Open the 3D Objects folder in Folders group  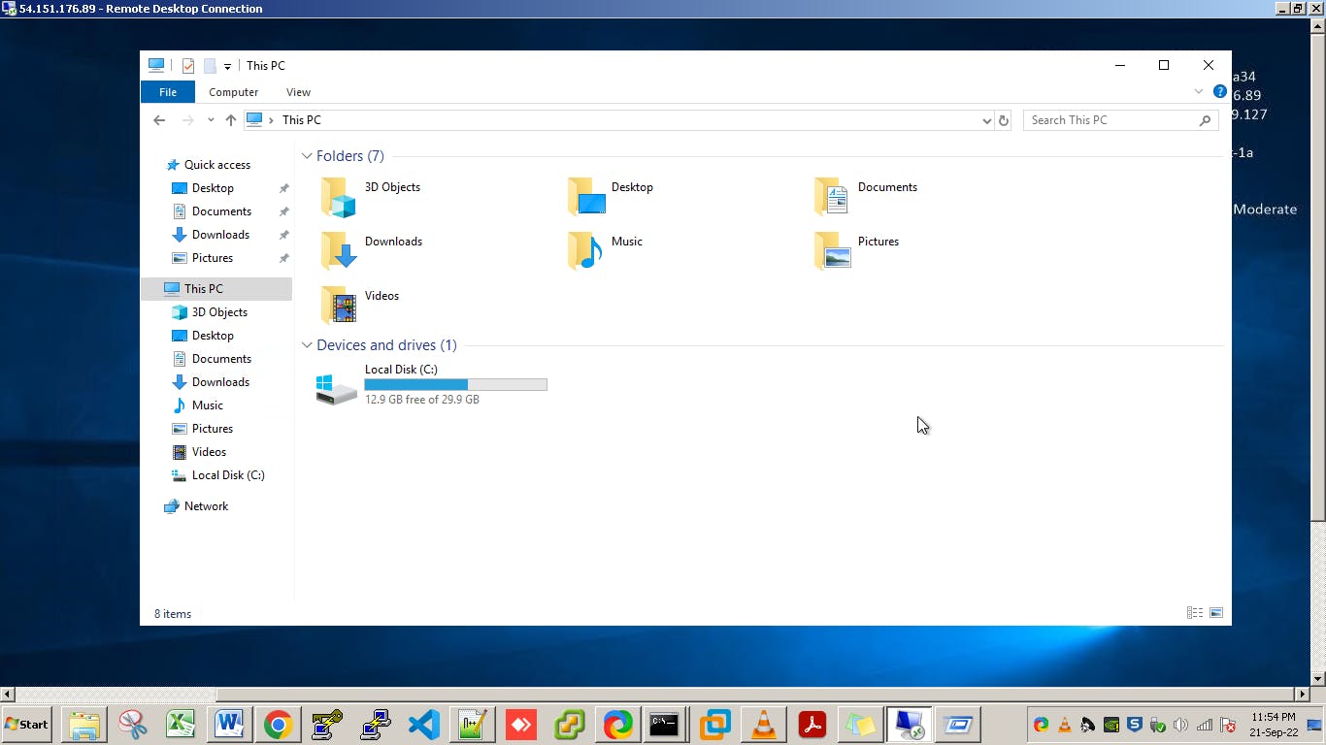click(339, 198)
